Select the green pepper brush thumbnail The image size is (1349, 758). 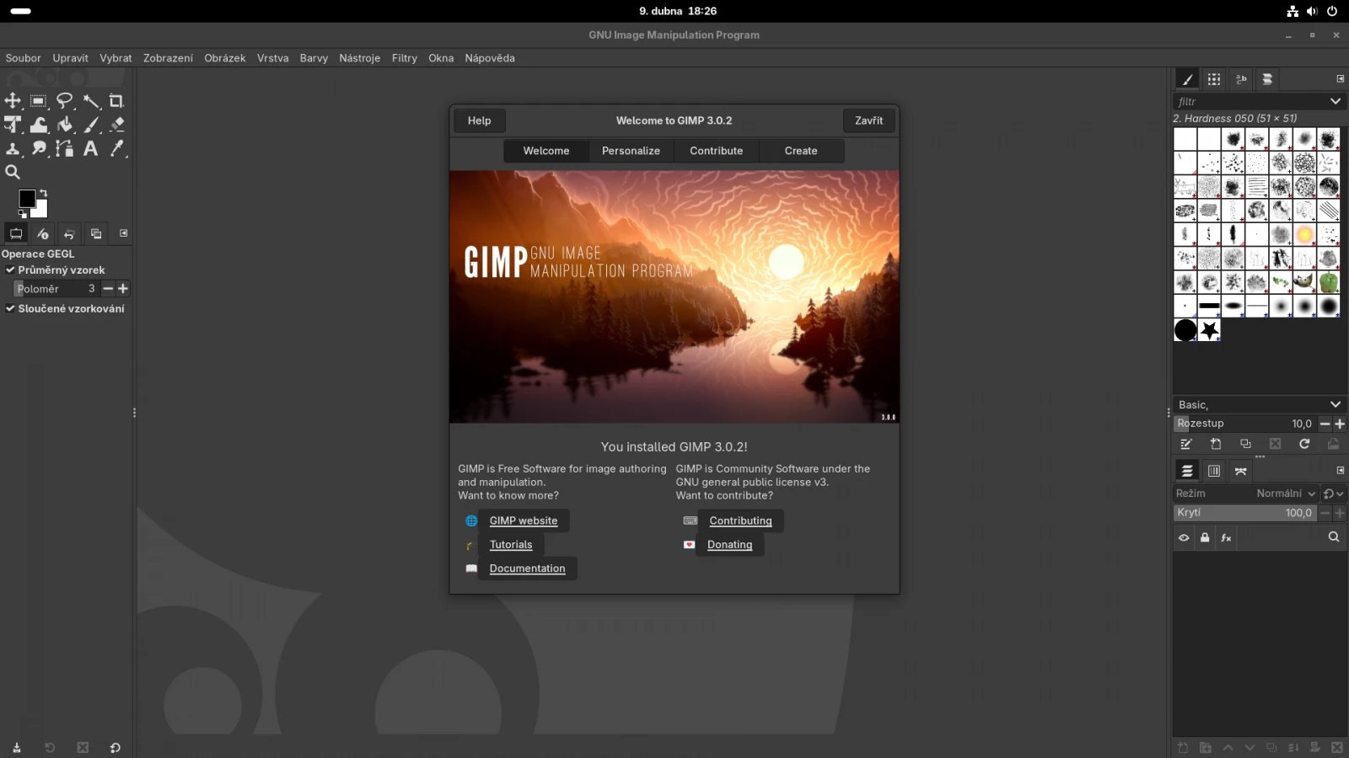(1329, 282)
